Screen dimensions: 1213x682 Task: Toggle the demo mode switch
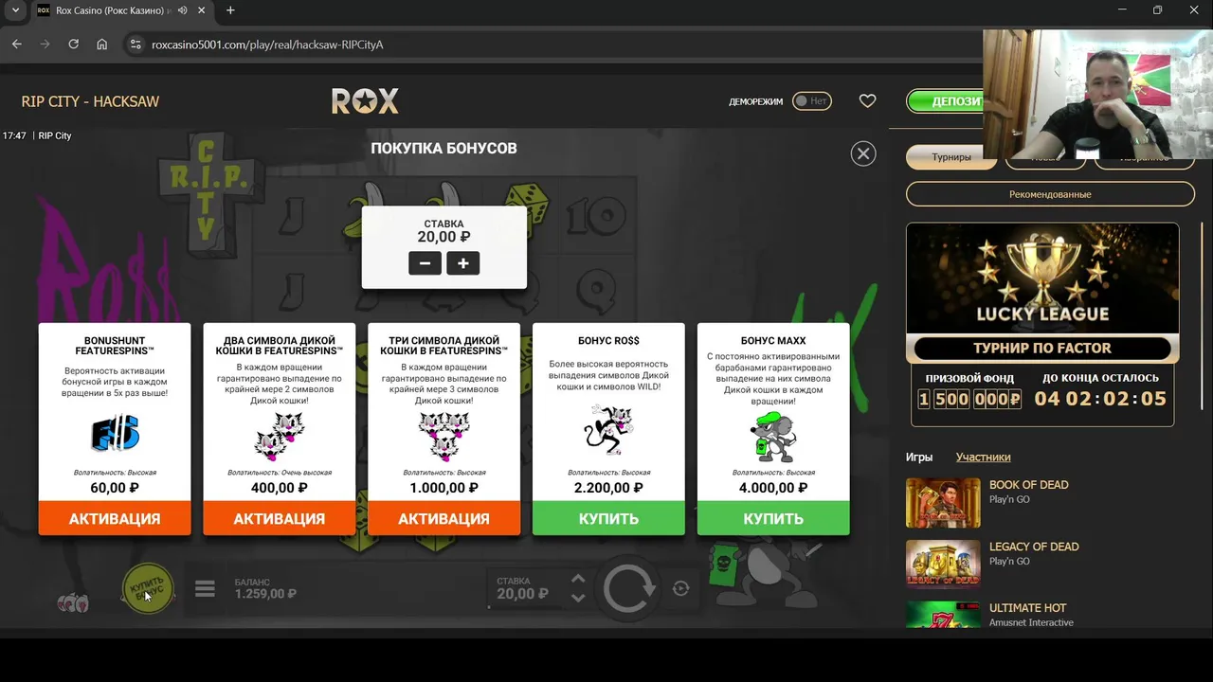click(811, 101)
